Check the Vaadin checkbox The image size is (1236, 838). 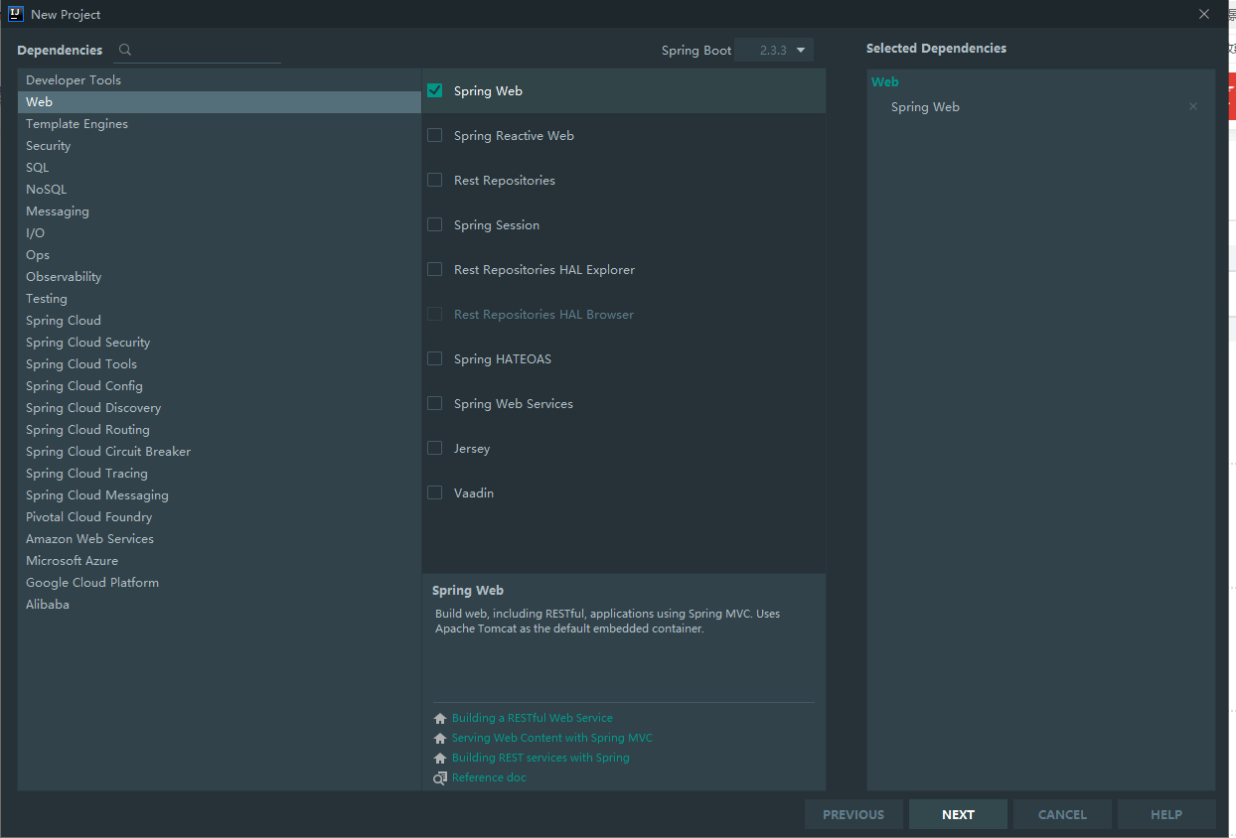pyautogui.click(x=434, y=492)
